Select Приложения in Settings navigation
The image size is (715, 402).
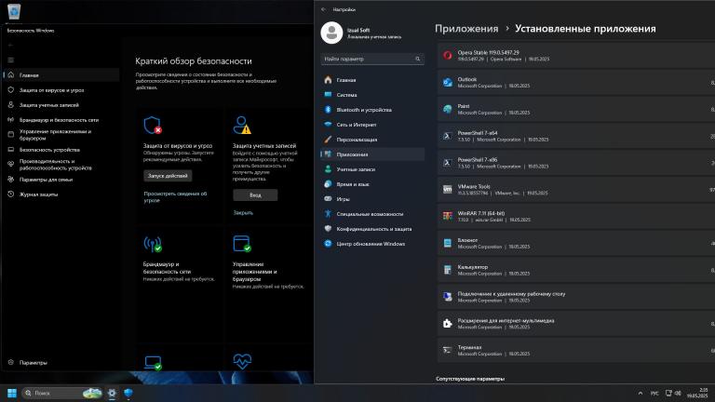(x=372, y=154)
